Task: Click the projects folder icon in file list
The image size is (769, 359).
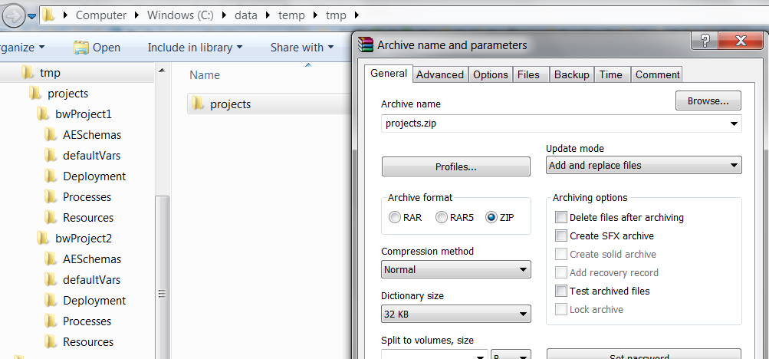Action: click(198, 104)
